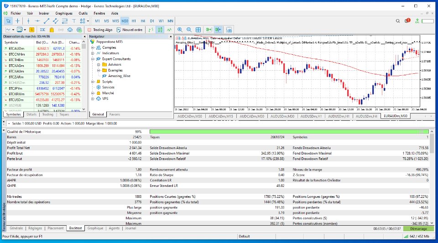Switch chart to bar chart

pos(151,30)
